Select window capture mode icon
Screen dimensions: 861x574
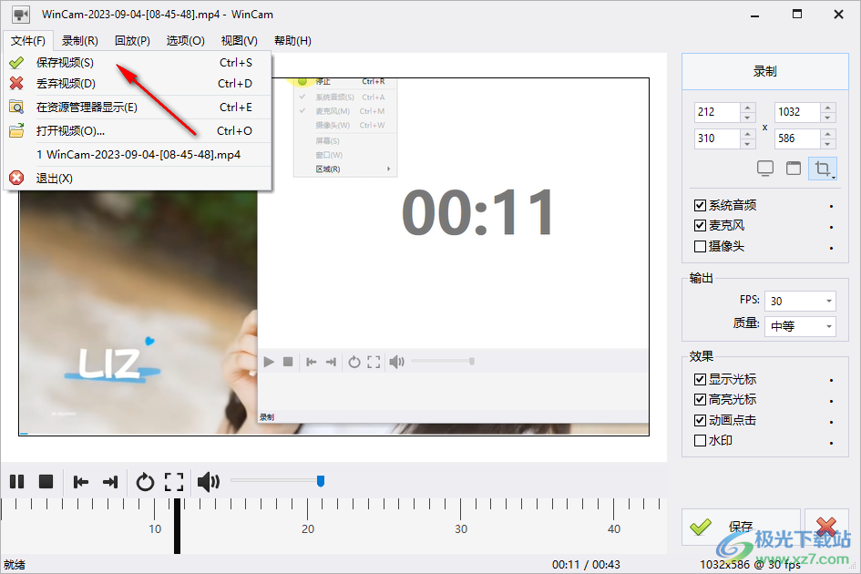pyautogui.click(x=794, y=168)
